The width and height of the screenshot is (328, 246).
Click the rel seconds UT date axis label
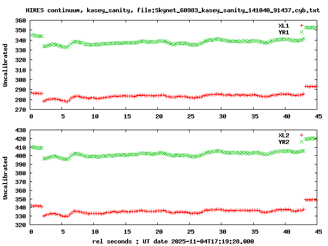click(x=173, y=241)
